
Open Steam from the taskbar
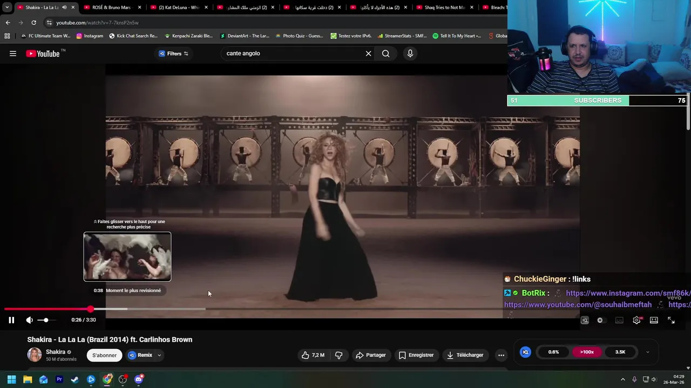[x=75, y=379]
